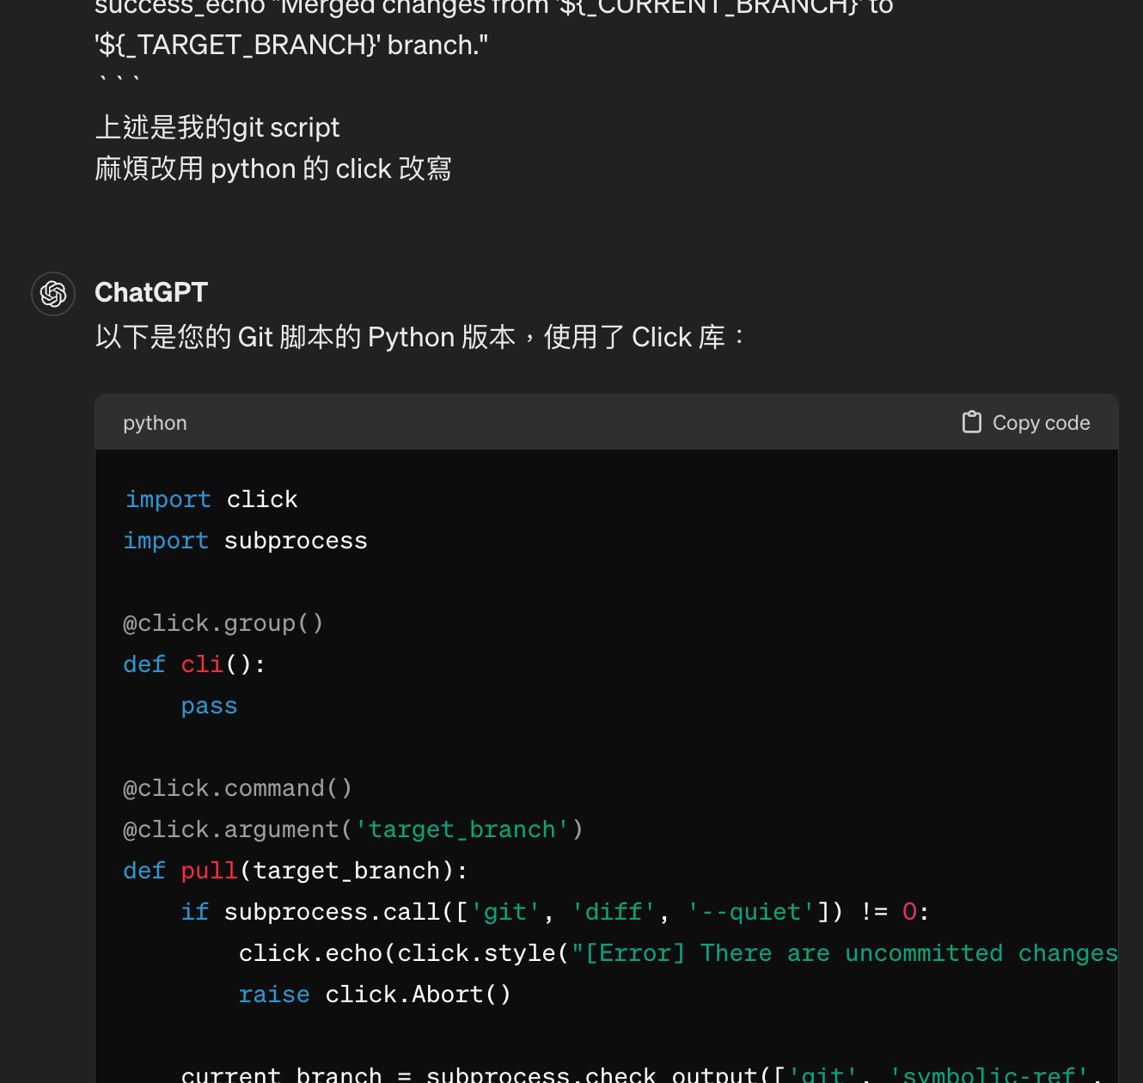
Task: Click the 'git diff --quiet' subprocess.call line
Action: (x=554, y=912)
